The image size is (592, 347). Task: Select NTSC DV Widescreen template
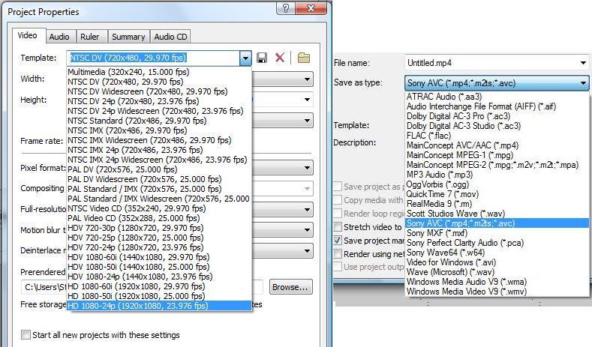pos(159,91)
